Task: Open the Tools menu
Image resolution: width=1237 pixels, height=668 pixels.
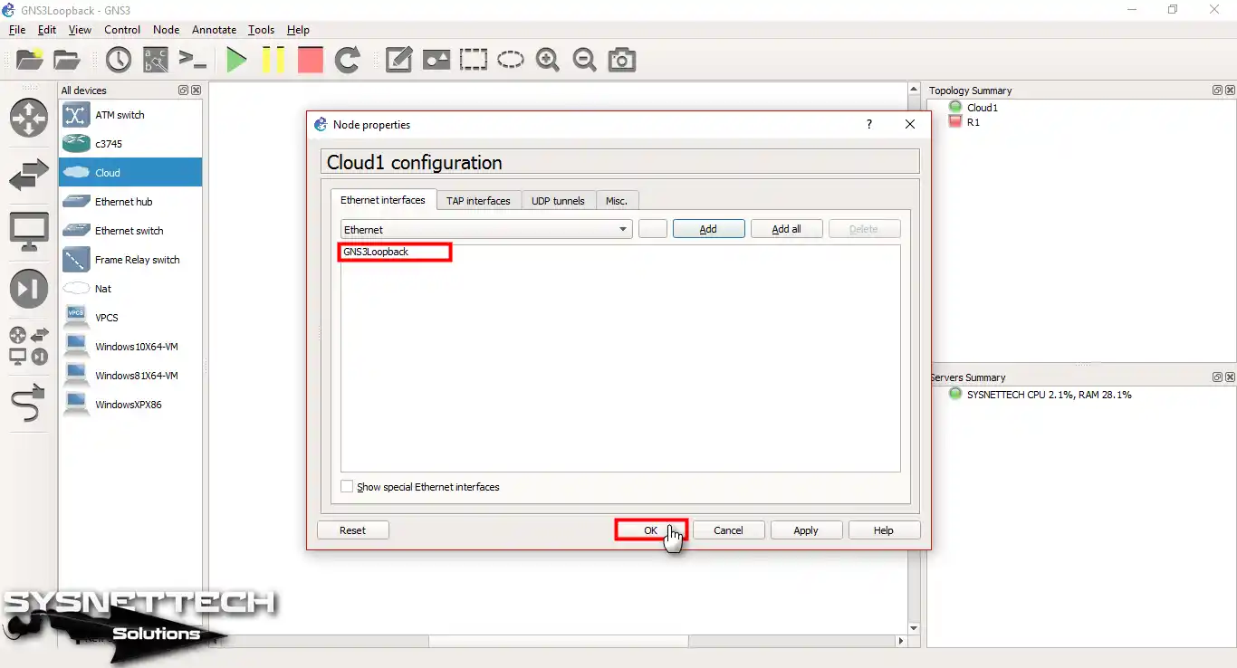Action: tap(262, 30)
